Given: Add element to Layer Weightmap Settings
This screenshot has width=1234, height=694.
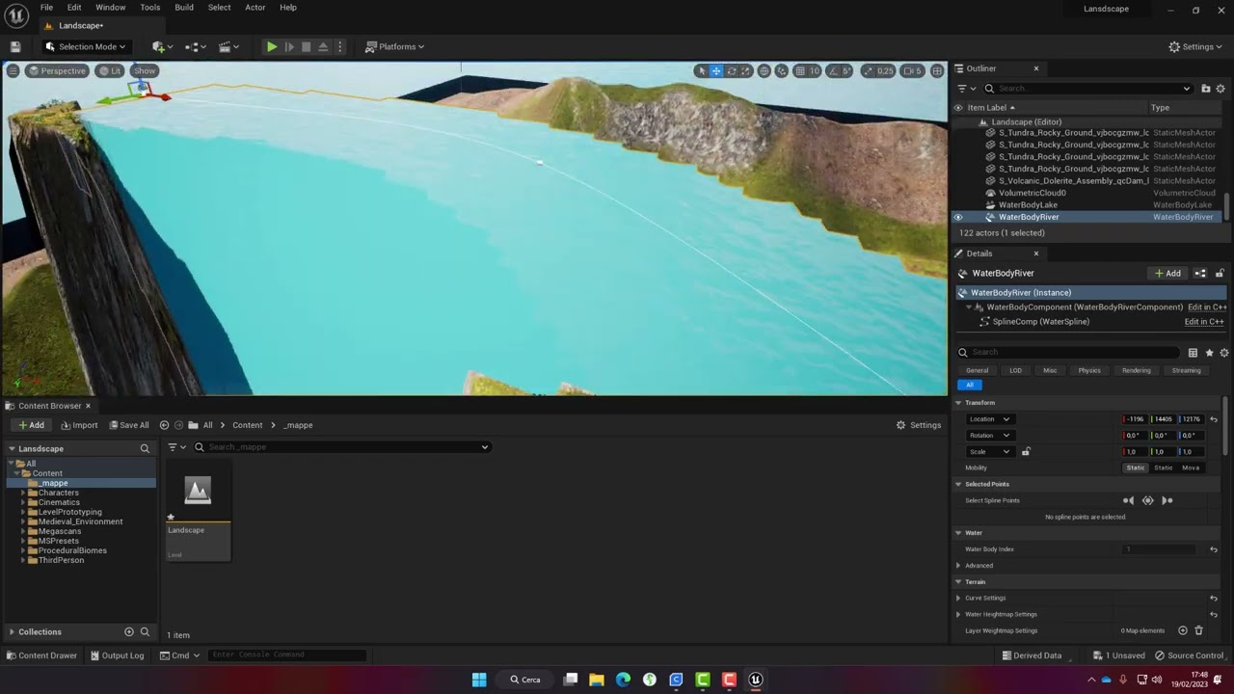Looking at the screenshot, I should (x=1183, y=630).
